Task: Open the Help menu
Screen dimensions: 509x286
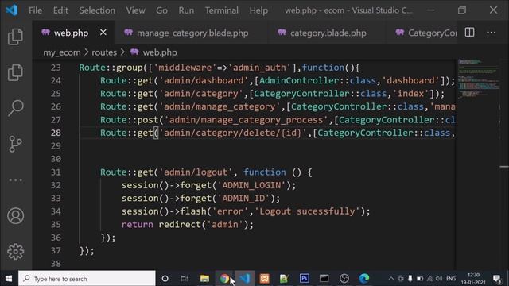Action: click(258, 10)
